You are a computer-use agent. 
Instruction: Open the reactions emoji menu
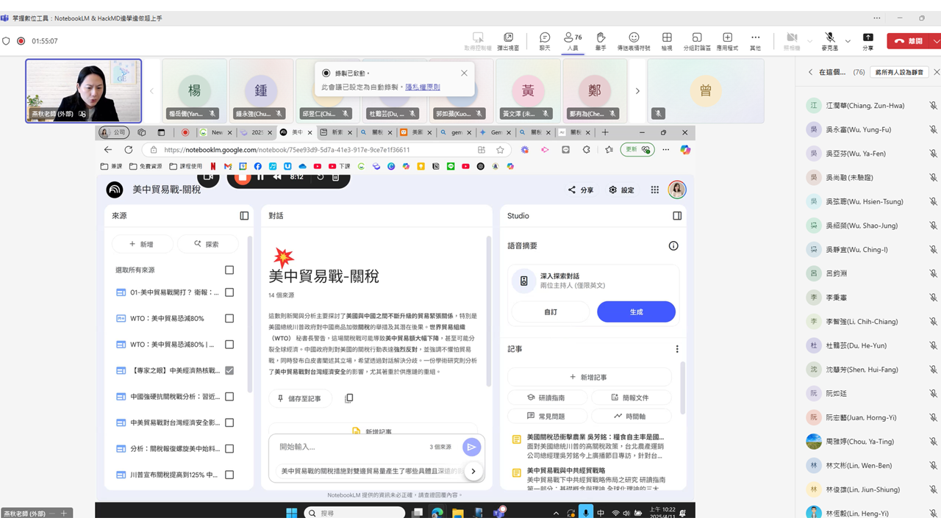634,41
